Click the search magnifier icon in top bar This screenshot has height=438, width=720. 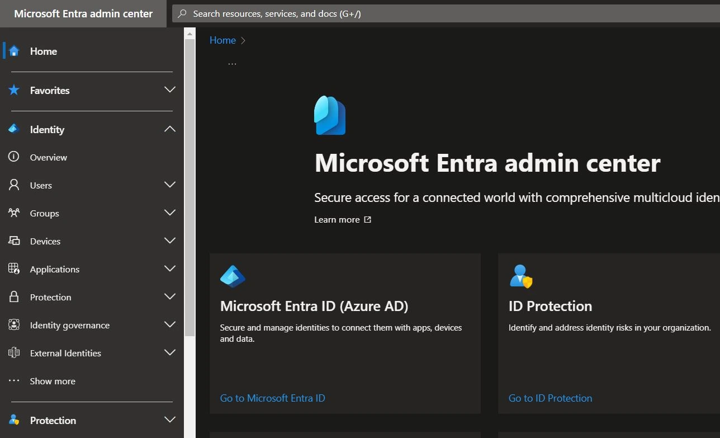[x=182, y=13]
